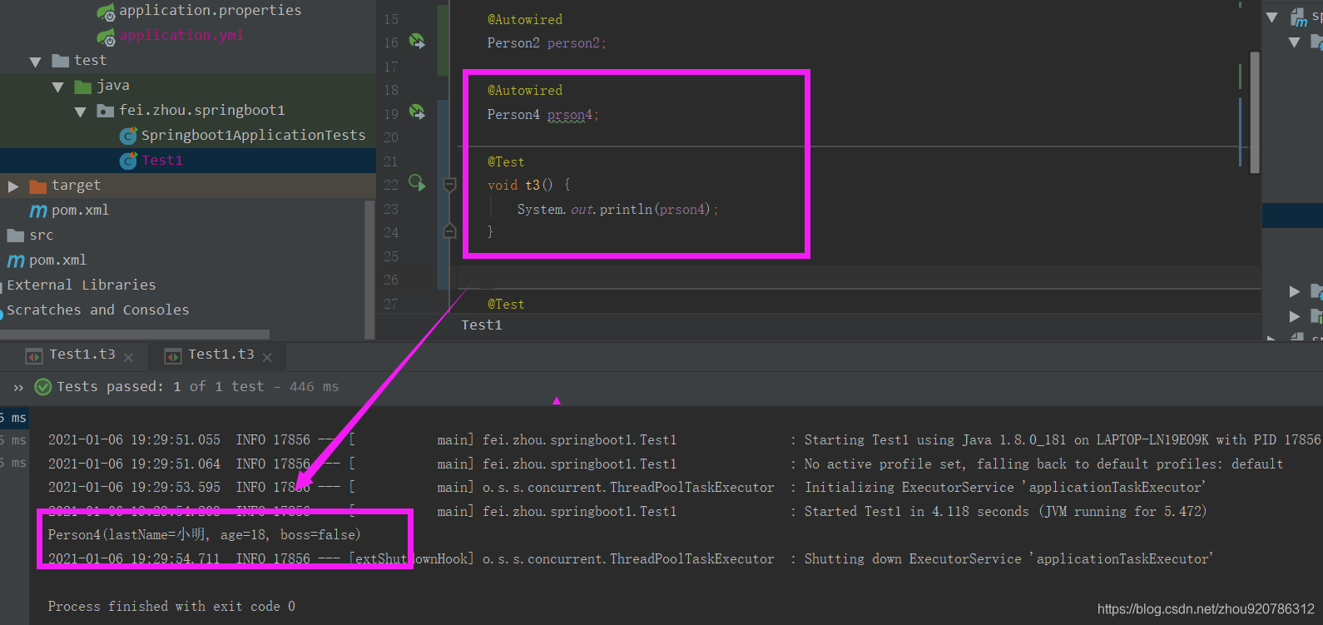This screenshot has height=625, width=1323.
Task: Click the java test-root folder icon
Action: click(82, 86)
